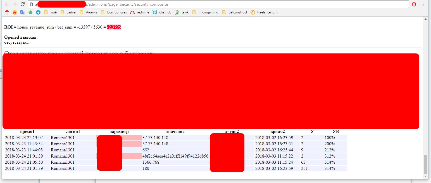Open the WhatsApp bookmark
Screen dimensions: 431x183
30,12
